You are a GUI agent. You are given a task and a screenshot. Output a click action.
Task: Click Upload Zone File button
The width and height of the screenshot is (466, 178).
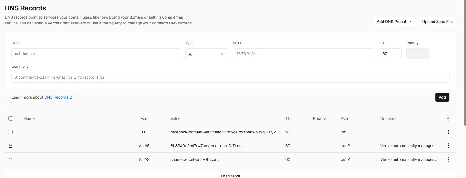437,22
